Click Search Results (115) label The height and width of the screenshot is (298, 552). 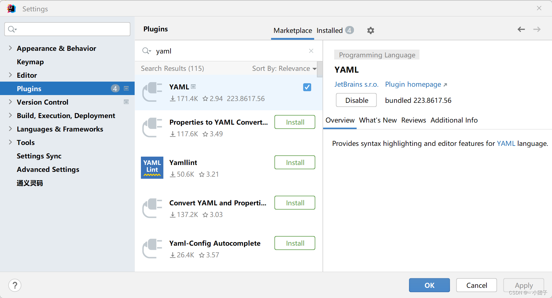point(172,68)
